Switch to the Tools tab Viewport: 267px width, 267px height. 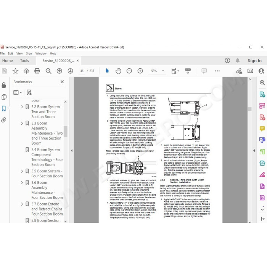click(24, 61)
